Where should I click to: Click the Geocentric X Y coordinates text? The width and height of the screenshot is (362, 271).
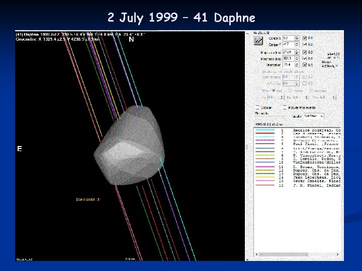coord(58,40)
